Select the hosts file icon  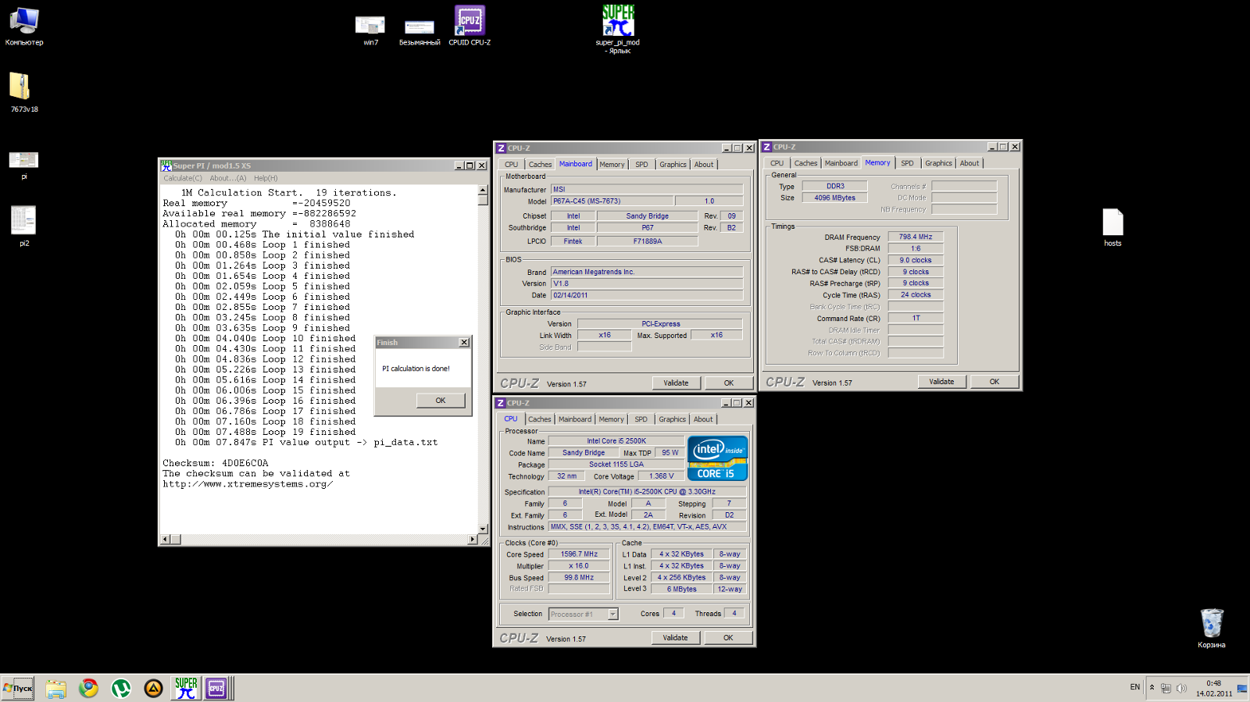1112,227
